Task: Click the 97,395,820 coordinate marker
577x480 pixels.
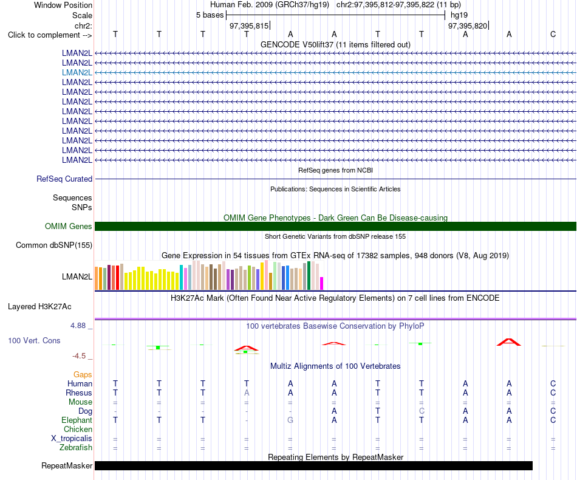Action: tap(468, 26)
